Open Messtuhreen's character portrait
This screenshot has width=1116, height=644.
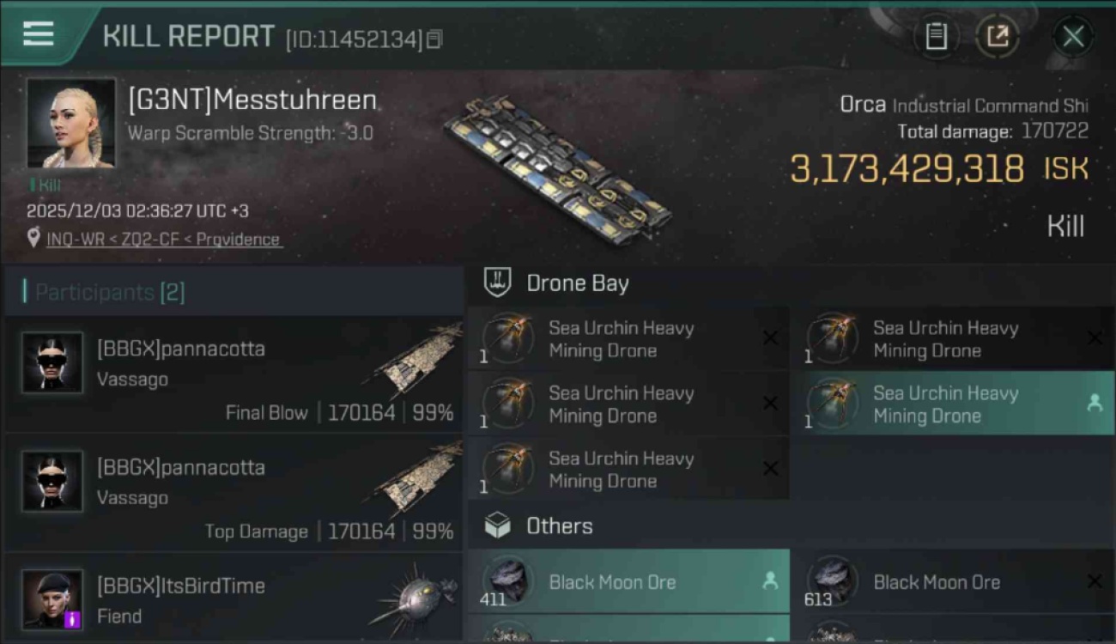tap(70, 123)
